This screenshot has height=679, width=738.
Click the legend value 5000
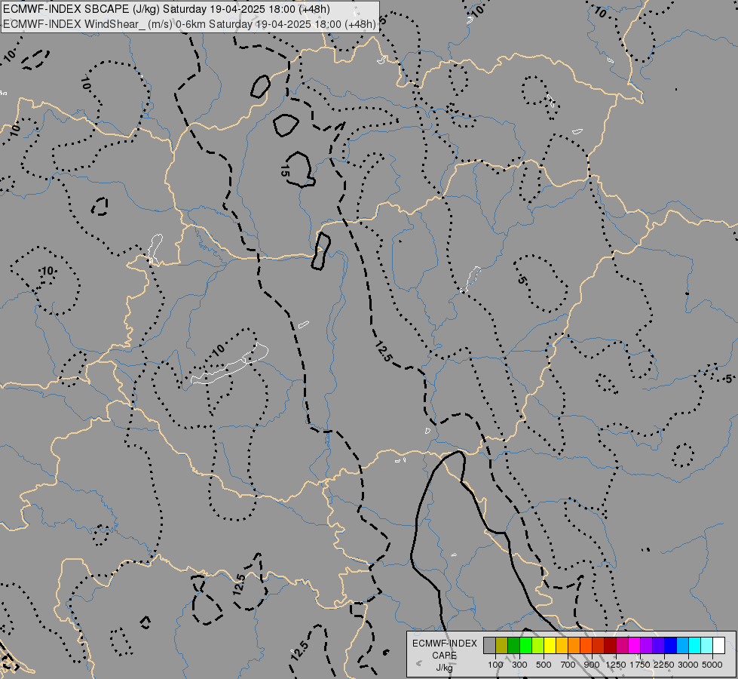click(712, 665)
